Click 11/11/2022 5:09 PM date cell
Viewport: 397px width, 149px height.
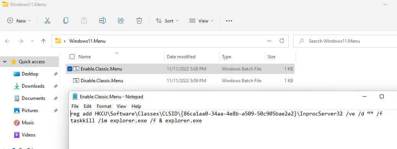tap(186, 81)
